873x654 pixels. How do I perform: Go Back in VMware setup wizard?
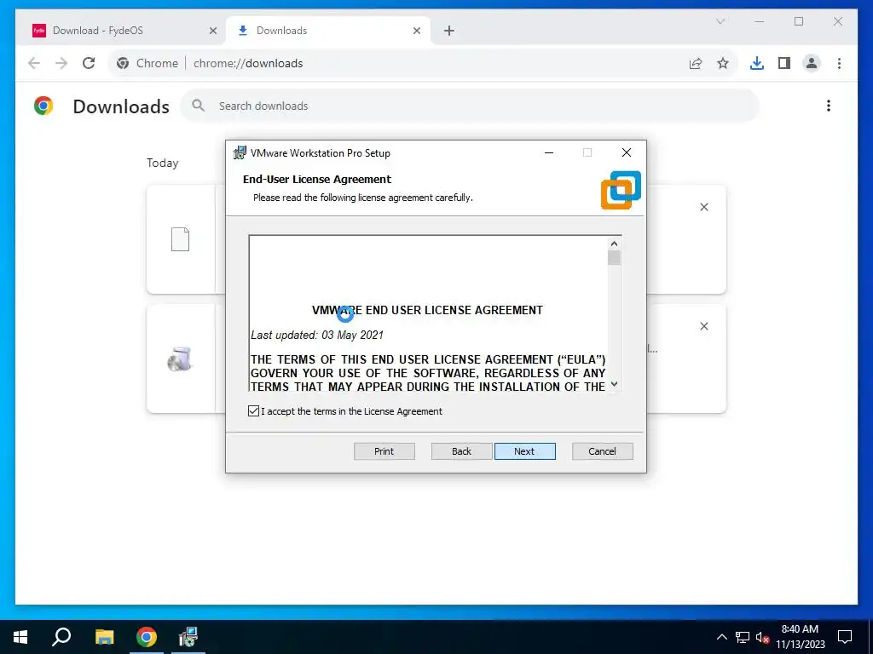461,451
